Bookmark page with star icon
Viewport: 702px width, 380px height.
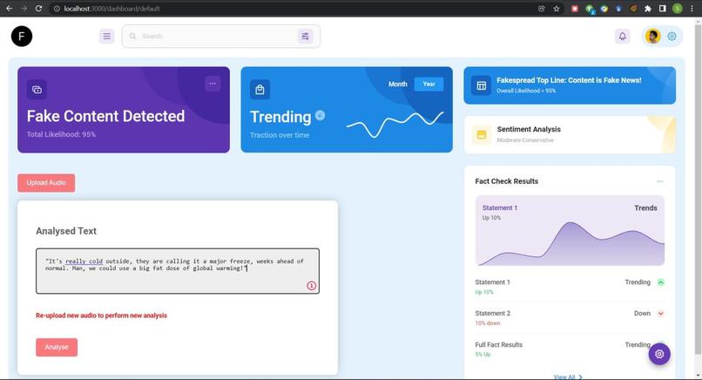click(x=556, y=9)
